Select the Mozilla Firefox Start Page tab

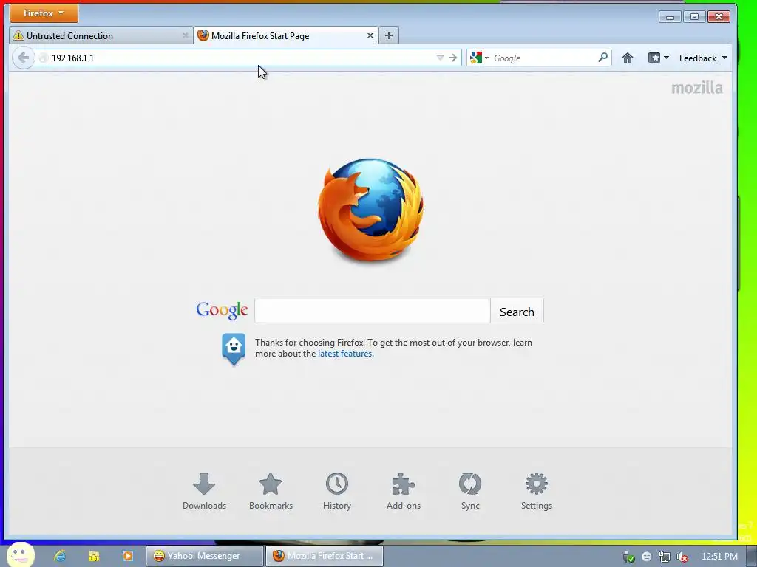coord(286,35)
